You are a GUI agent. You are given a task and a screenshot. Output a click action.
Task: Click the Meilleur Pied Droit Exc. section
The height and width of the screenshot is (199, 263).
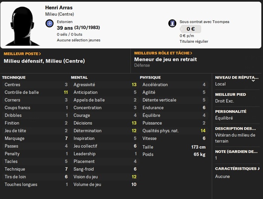237,98
